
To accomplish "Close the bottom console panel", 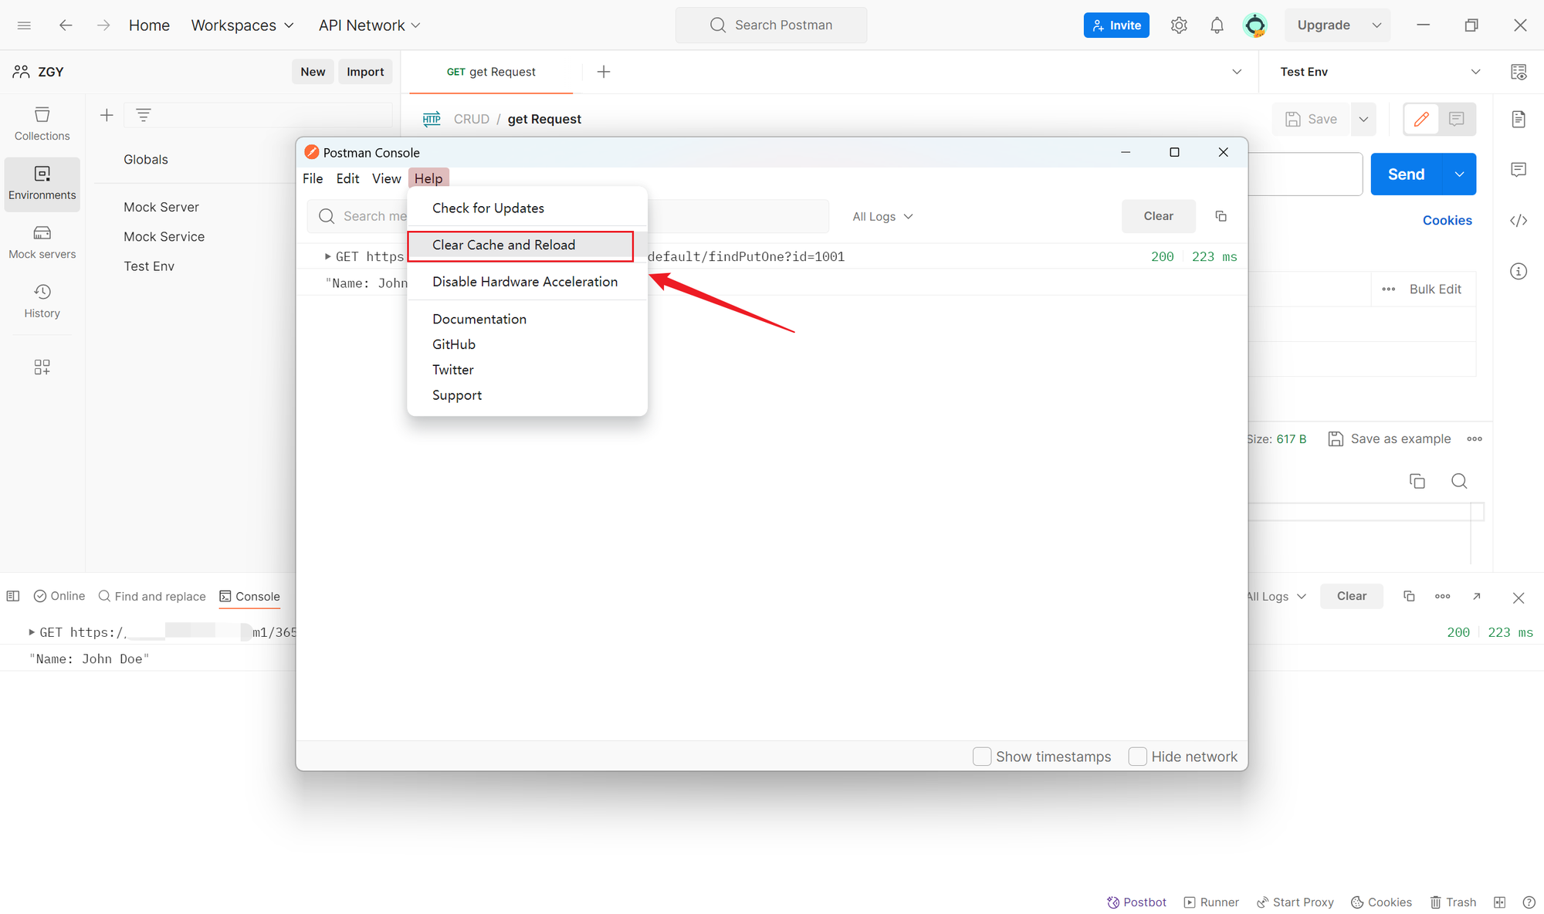I will click(1519, 597).
